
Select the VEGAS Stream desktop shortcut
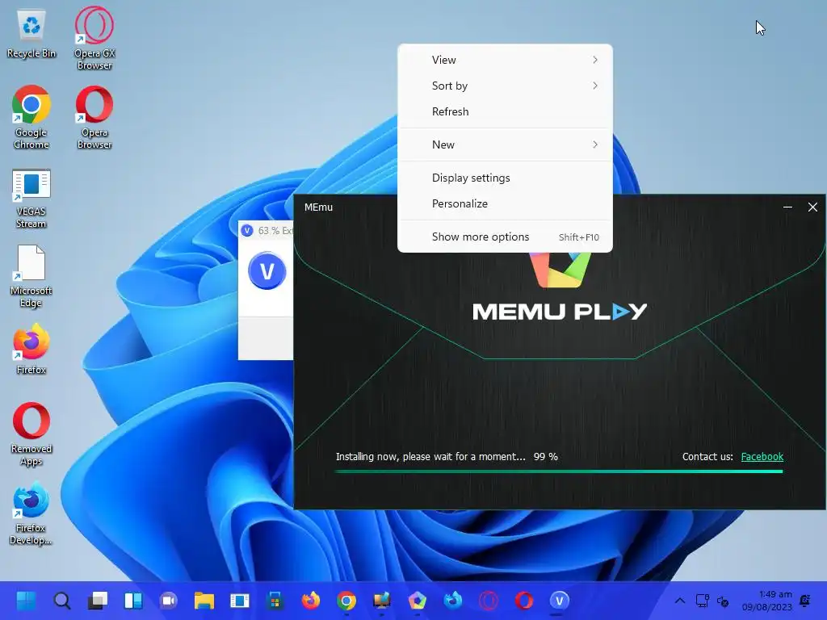[31, 199]
